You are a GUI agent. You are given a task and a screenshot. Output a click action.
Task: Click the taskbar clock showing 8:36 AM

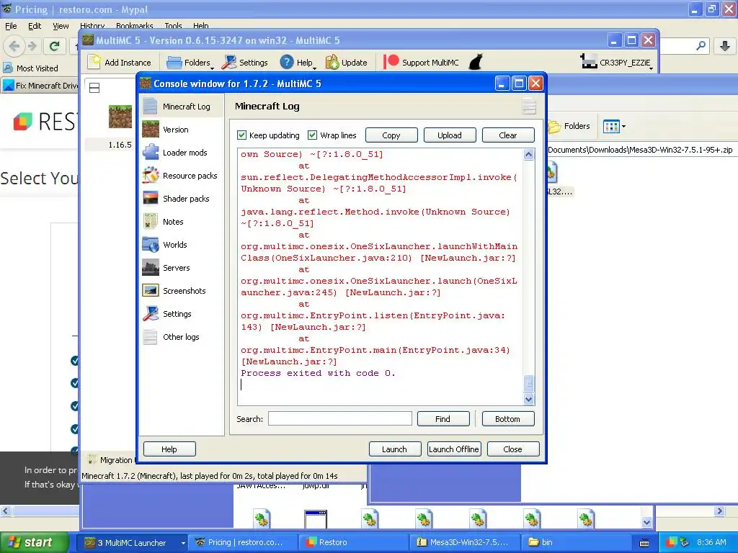[x=711, y=542]
